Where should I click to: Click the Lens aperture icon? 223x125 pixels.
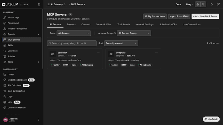coord(5,102)
